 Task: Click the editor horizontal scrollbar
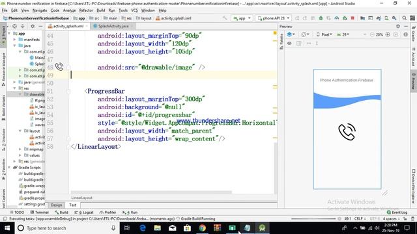point(151,192)
